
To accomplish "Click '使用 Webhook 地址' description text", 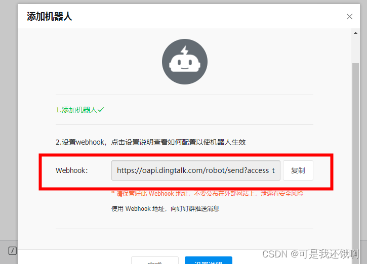I will pos(165,208).
